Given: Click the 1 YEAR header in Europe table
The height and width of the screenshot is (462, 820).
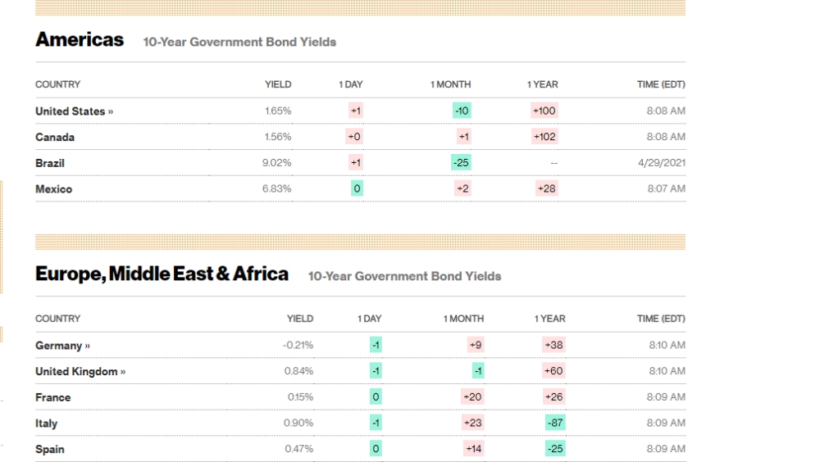Looking at the screenshot, I should pos(549,319).
